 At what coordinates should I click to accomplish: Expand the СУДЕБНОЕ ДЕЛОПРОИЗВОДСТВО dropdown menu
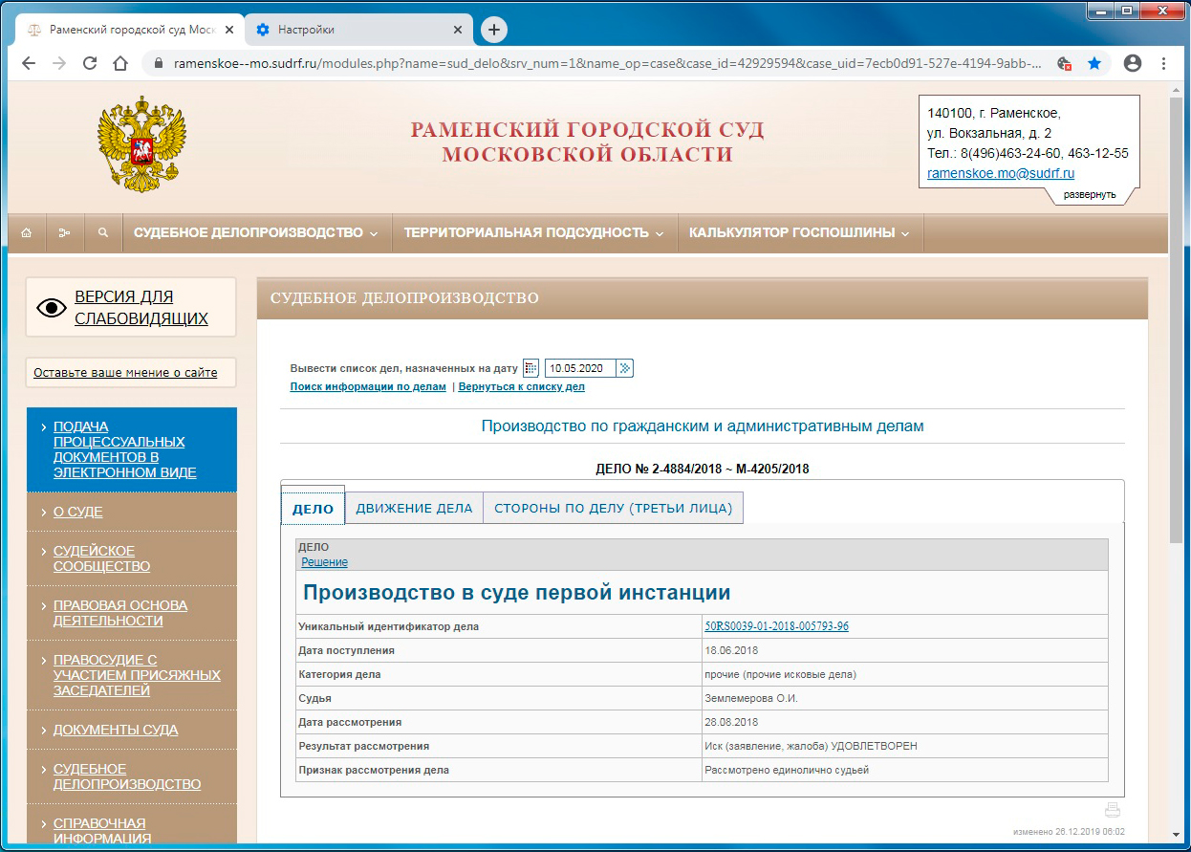tap(256, 232)
